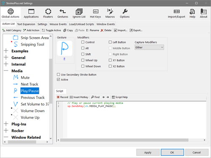Click the Delete action toolbar button
The width and height of the screenshot is (211, 158).
tap(106, 30)
